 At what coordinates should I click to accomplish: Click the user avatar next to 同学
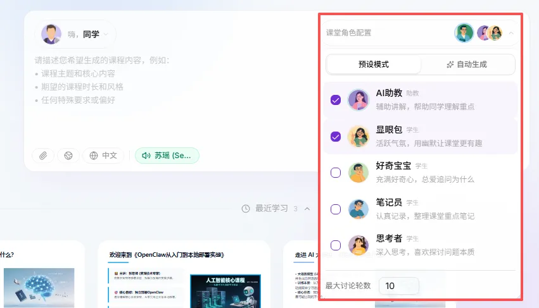tap(51, 34)
